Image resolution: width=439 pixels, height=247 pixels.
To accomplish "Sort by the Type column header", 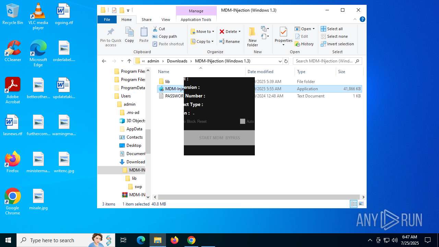I will pyautogui.click(x=315, y=72).
